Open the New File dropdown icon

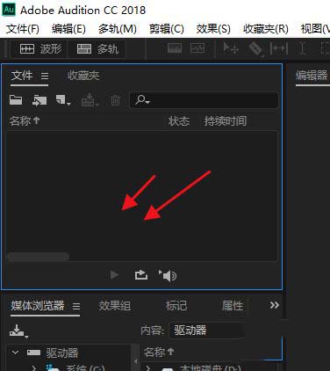click(x=63, y=100)
